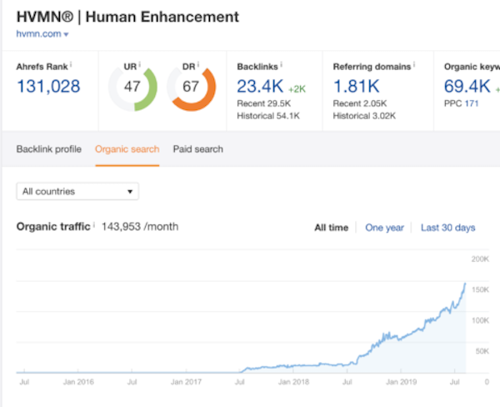Switch to the Backlink profile tab
The height and width of the screenshot is (407, 500).
tap(49, 149)
